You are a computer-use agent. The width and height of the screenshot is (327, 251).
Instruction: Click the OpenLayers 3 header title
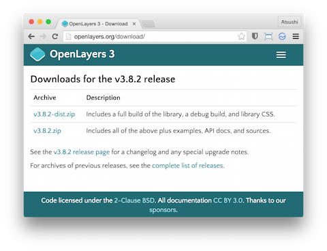pyautogui.click(x=82, y=54)
